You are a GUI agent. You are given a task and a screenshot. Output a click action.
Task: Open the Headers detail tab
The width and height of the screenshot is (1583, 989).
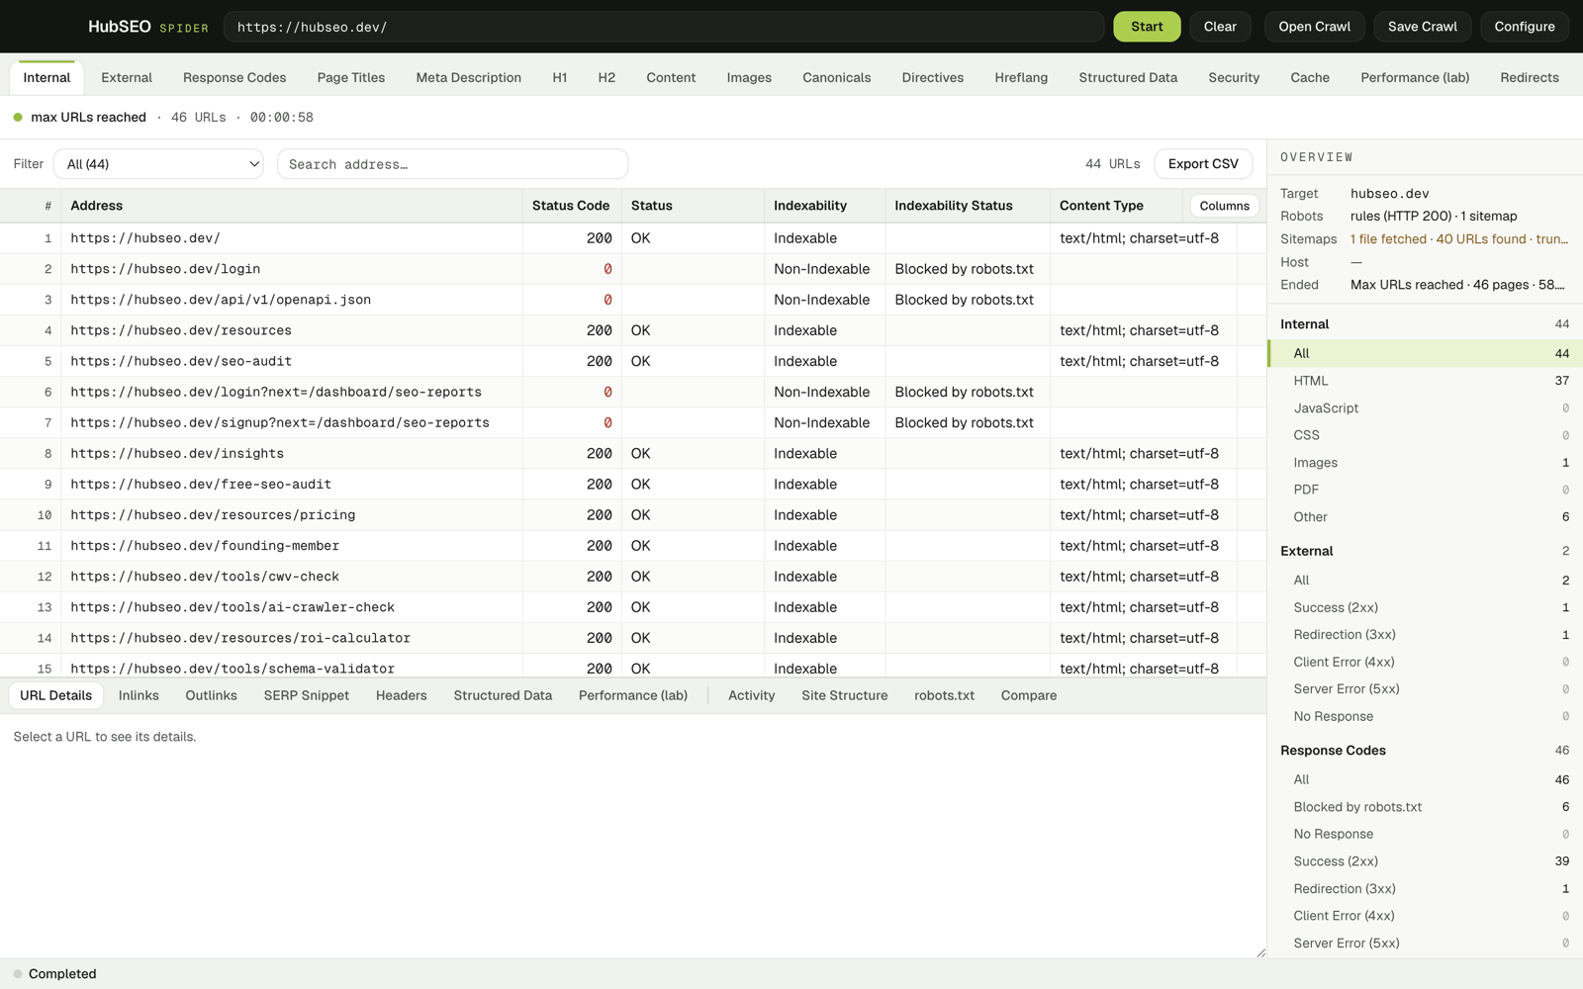pyautogui.click(x=402, y=696)
